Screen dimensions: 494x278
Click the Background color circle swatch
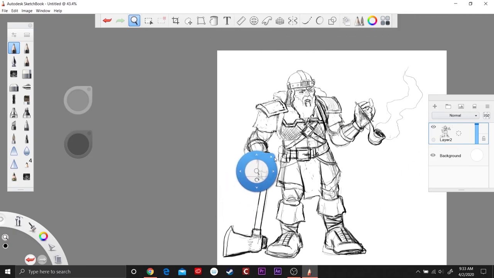477,156
